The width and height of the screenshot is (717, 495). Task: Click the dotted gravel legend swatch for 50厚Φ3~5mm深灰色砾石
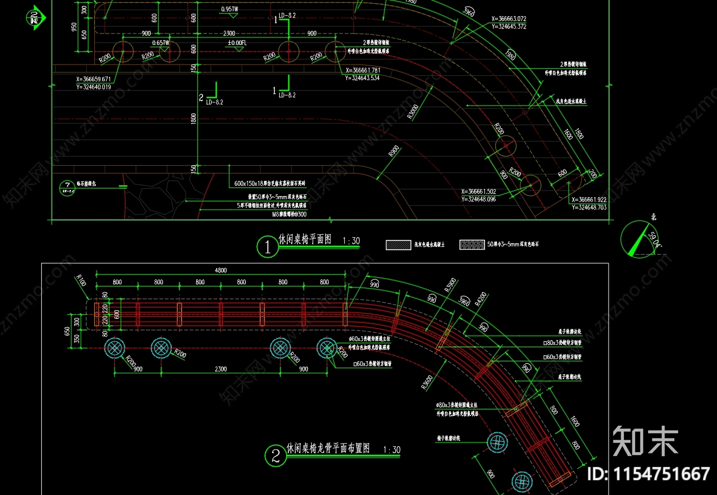pos(472,245)
